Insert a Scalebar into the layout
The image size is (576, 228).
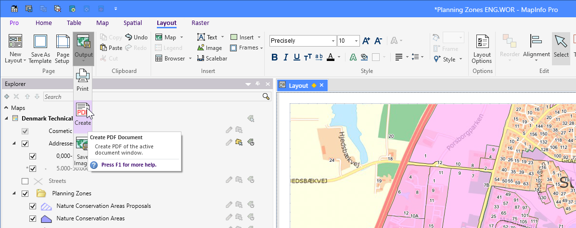212,58
